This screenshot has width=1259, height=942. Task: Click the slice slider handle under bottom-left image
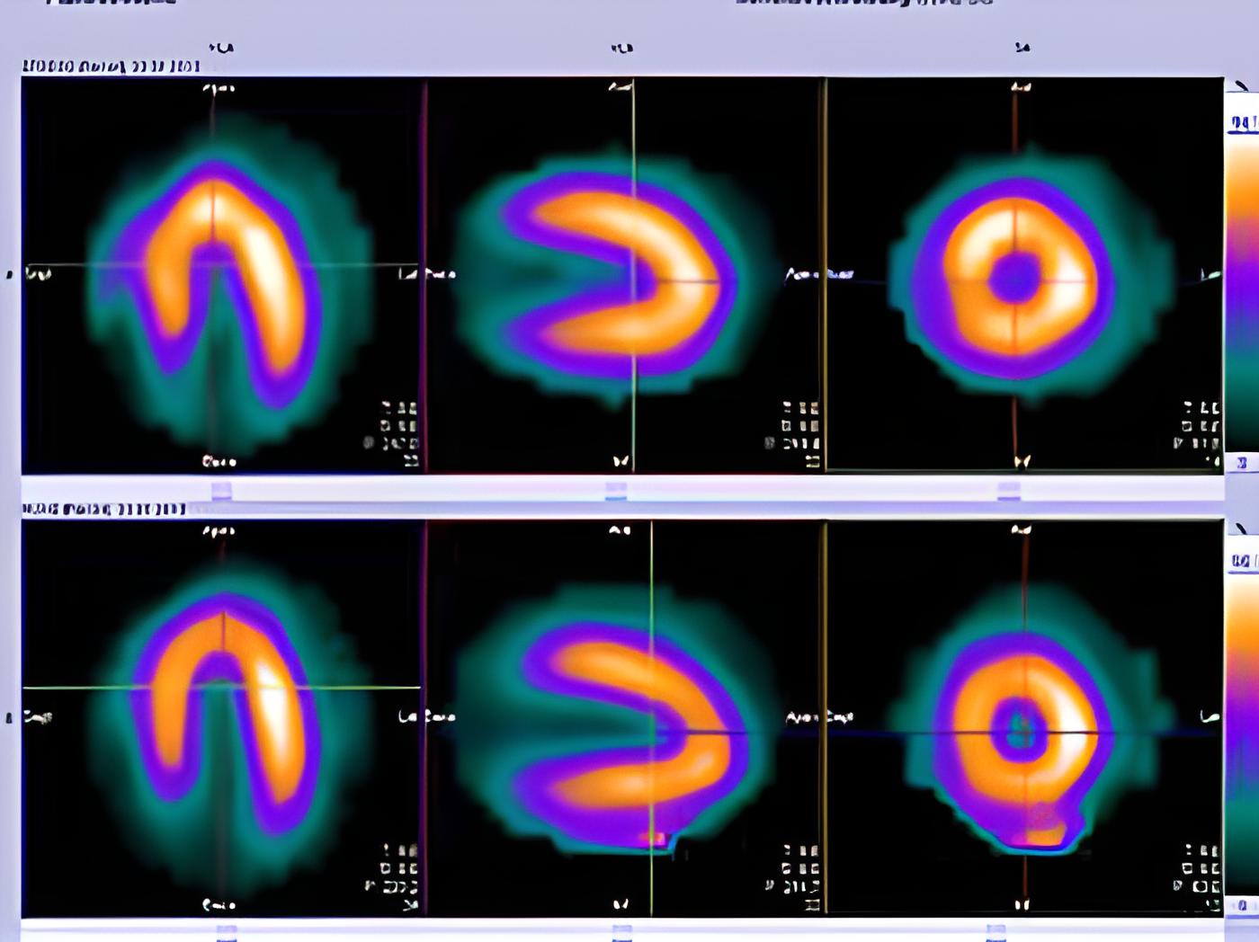[x=227, y=933]
